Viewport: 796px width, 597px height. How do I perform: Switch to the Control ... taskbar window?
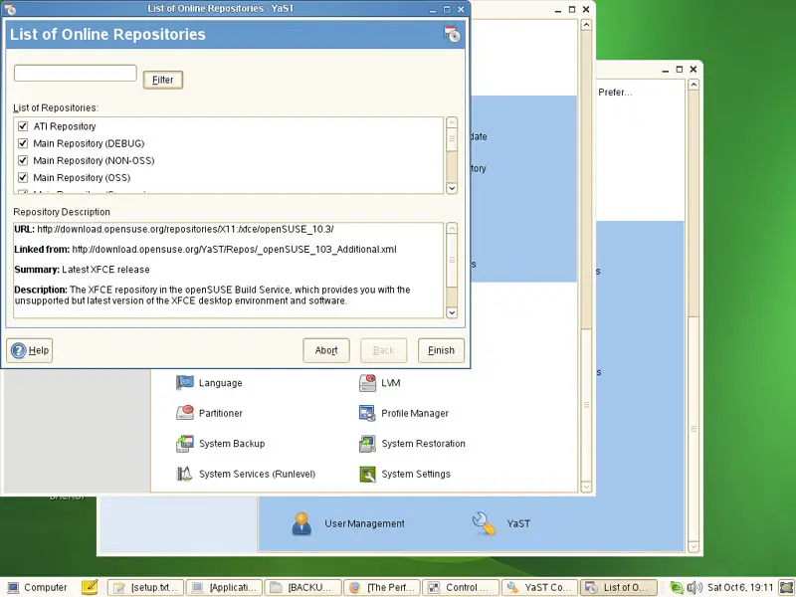point(461,587)
